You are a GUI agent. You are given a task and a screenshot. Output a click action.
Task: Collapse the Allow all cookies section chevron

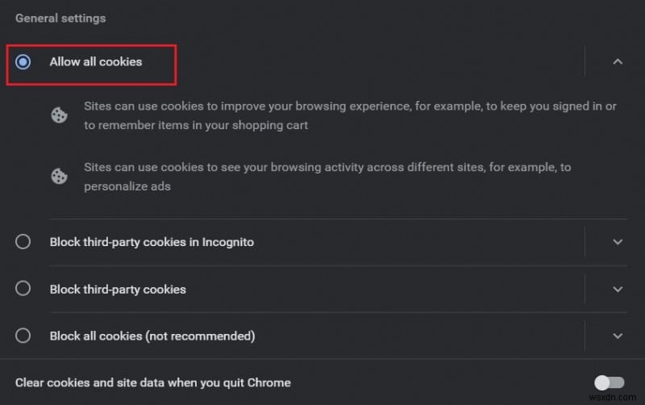tap(618, 61)
